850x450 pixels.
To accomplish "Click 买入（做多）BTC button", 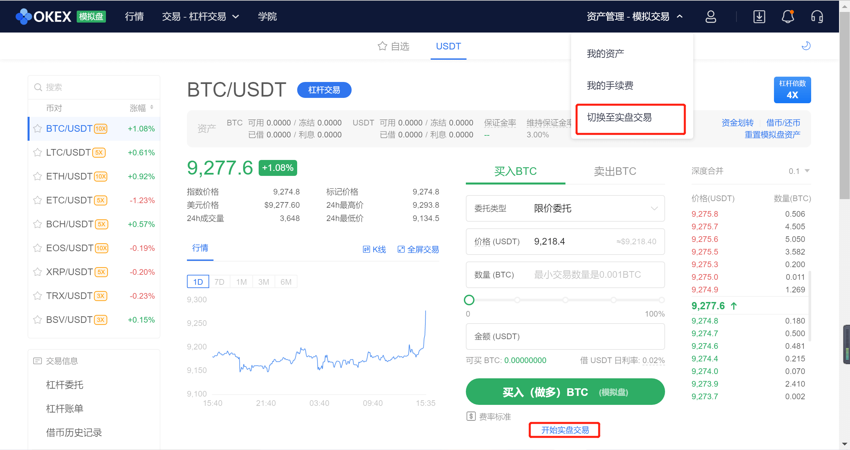I will [x=565, y=392].
